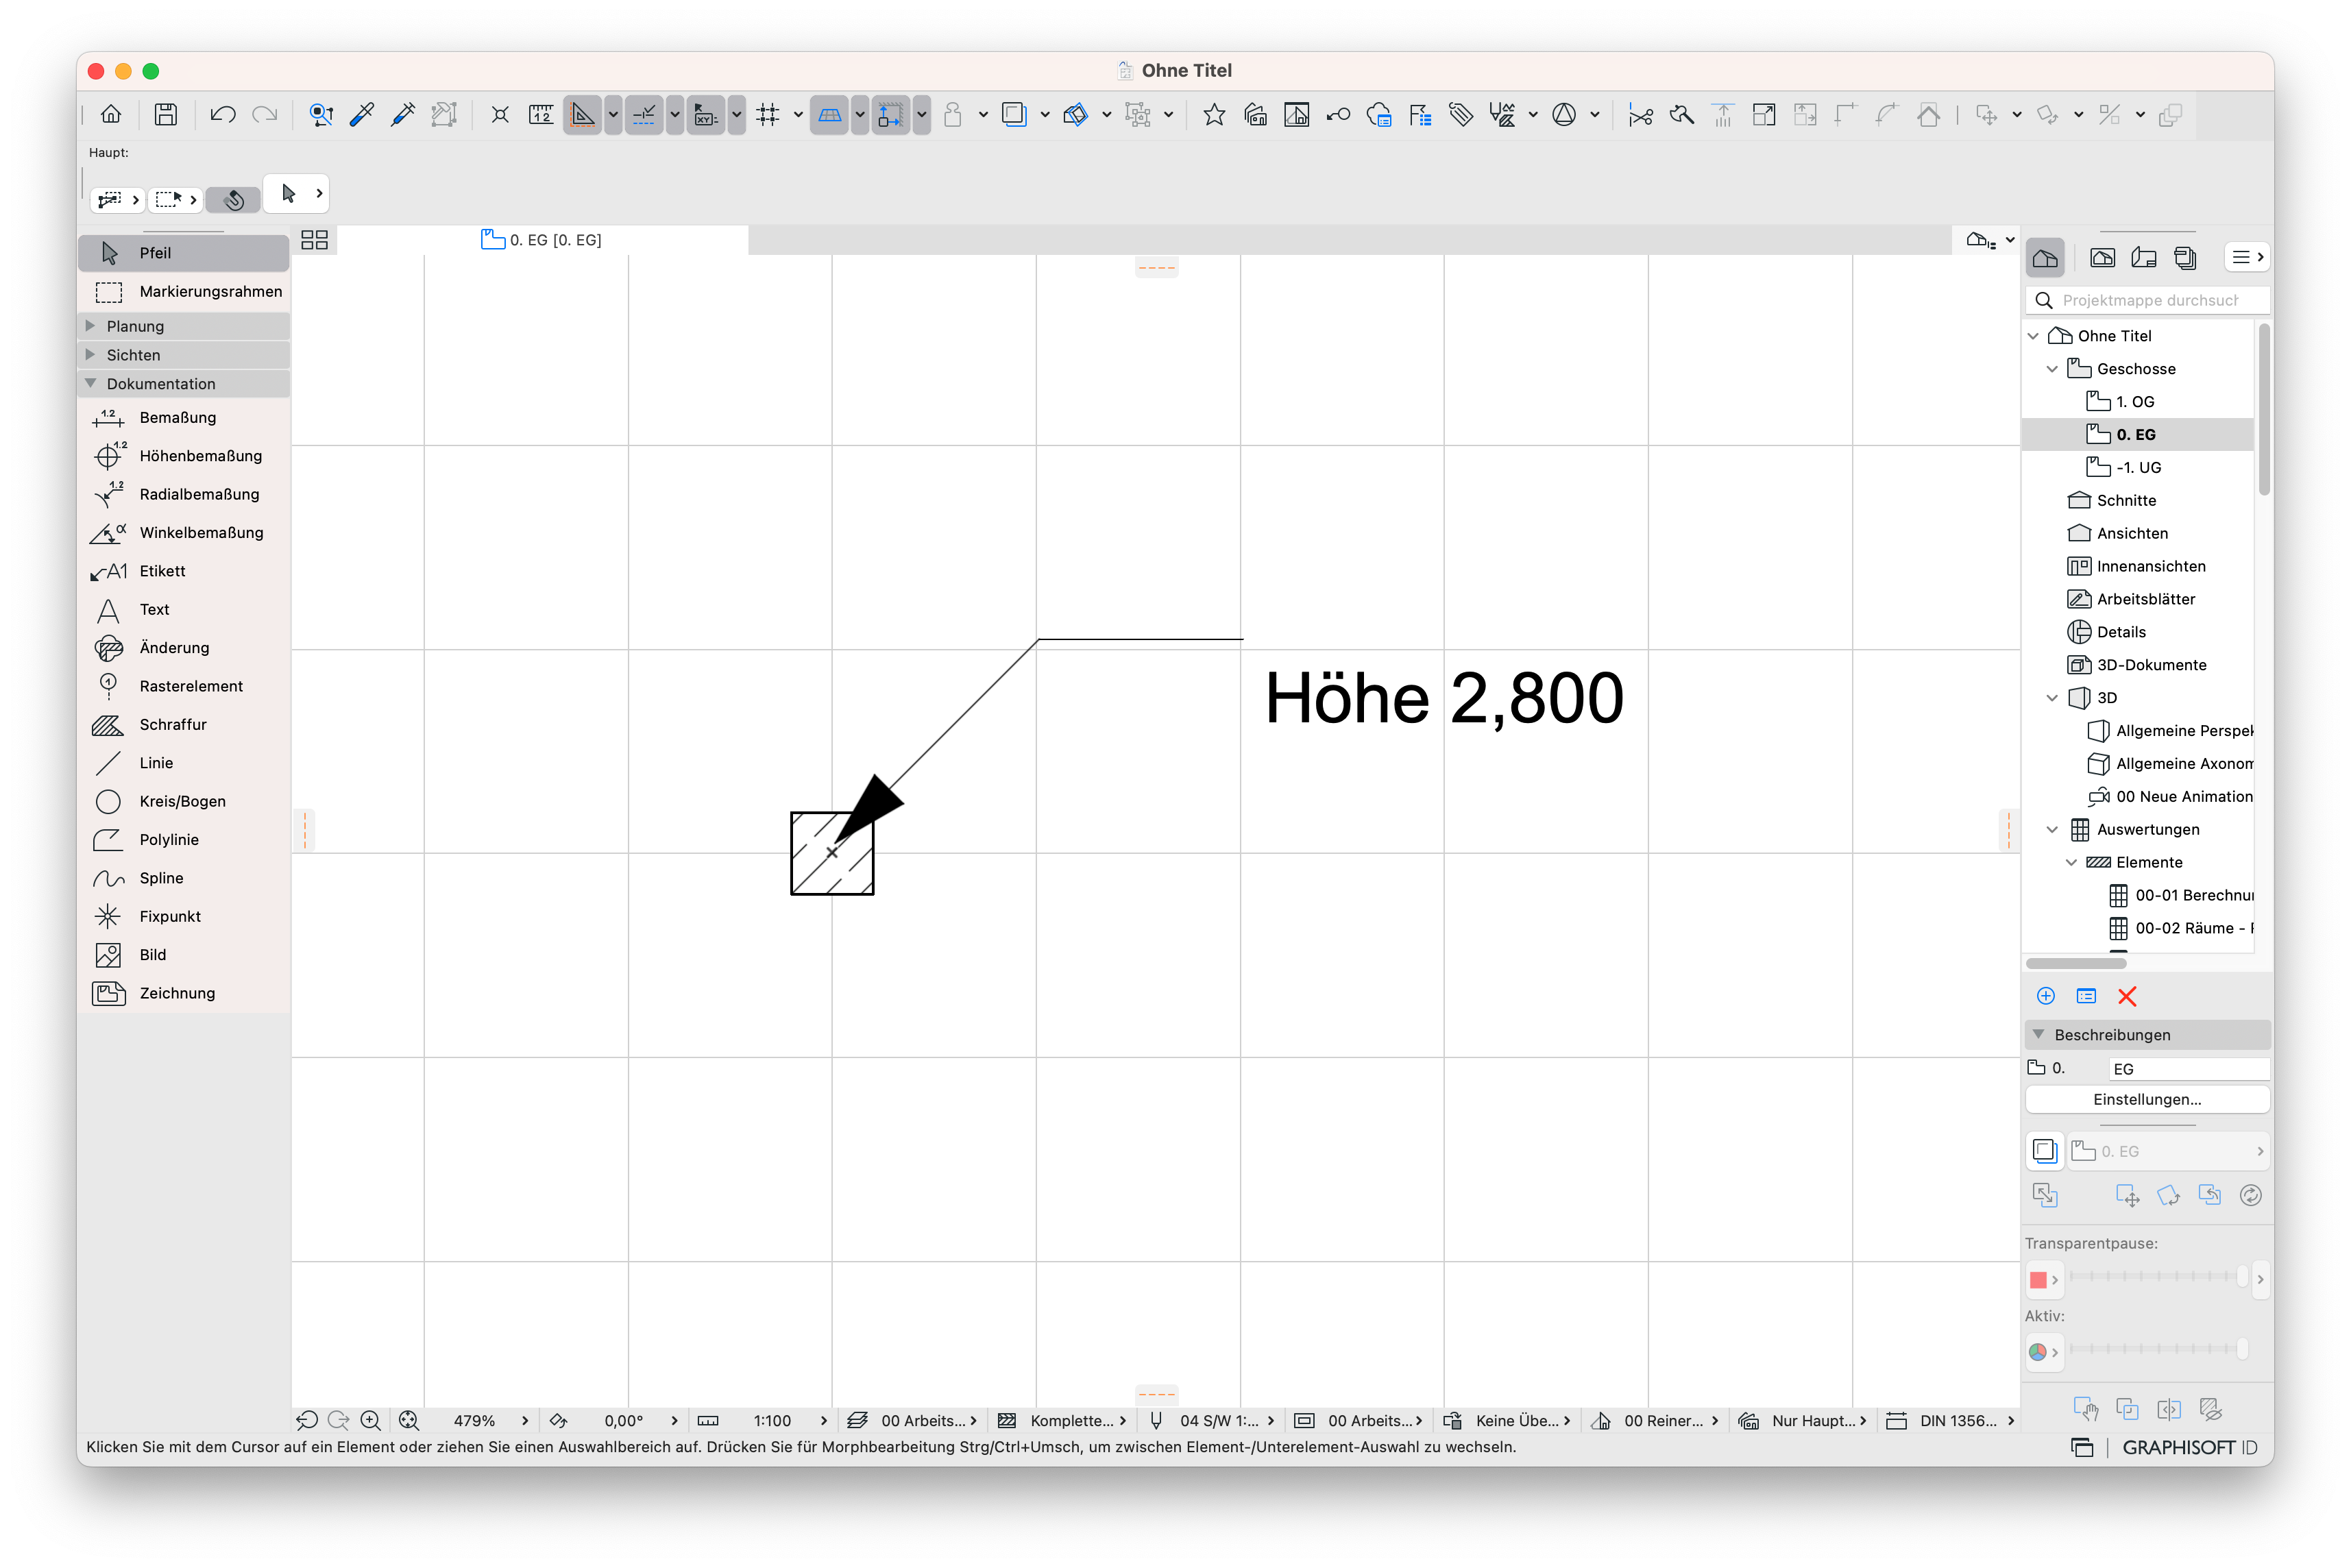Click the Einstellungen... button
2351x1568 pixels.
2147,1099
